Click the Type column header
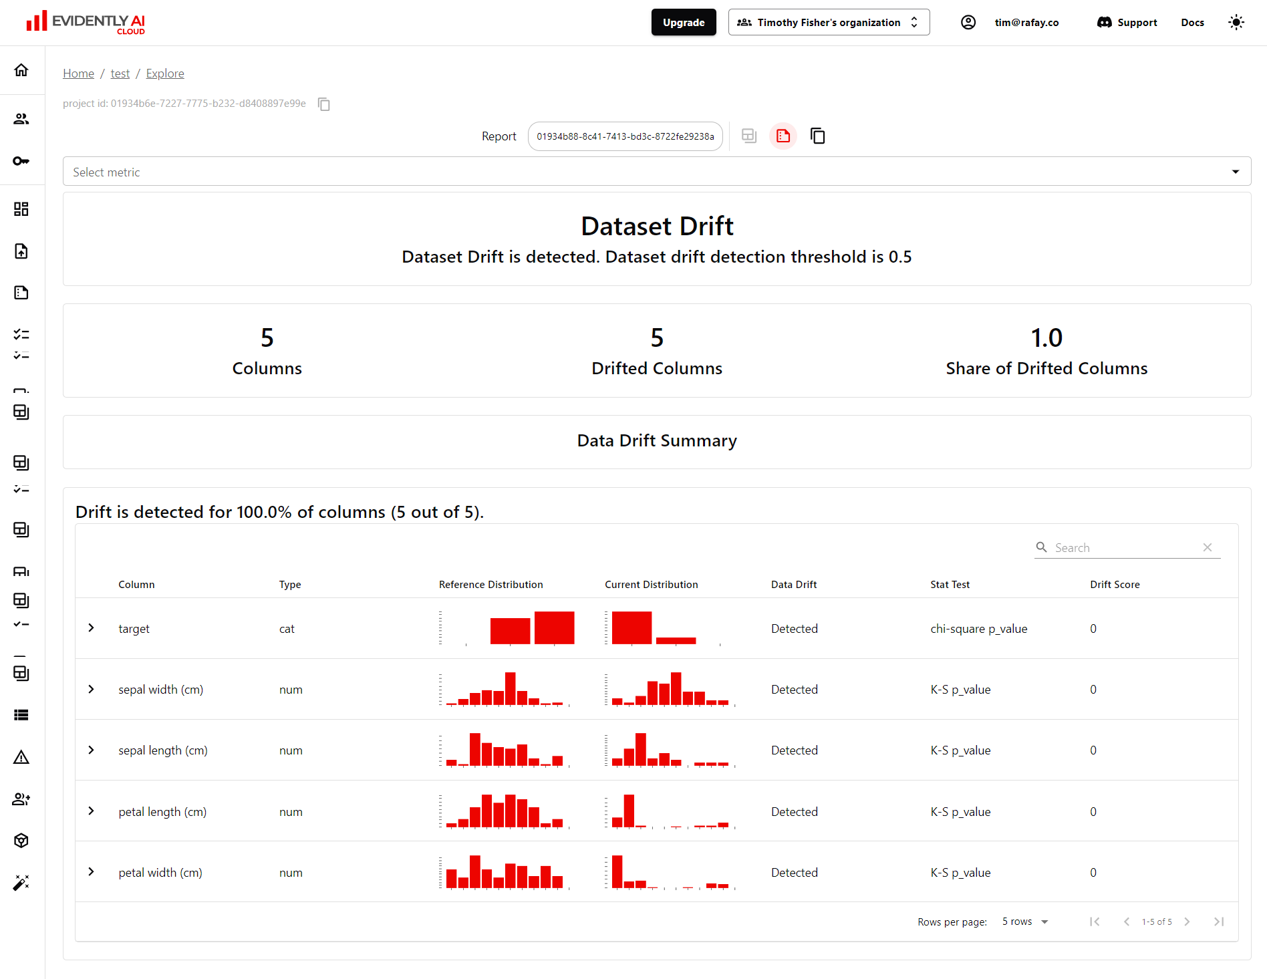The height and width of the screenshot is (979, 1267). point(290,584)
